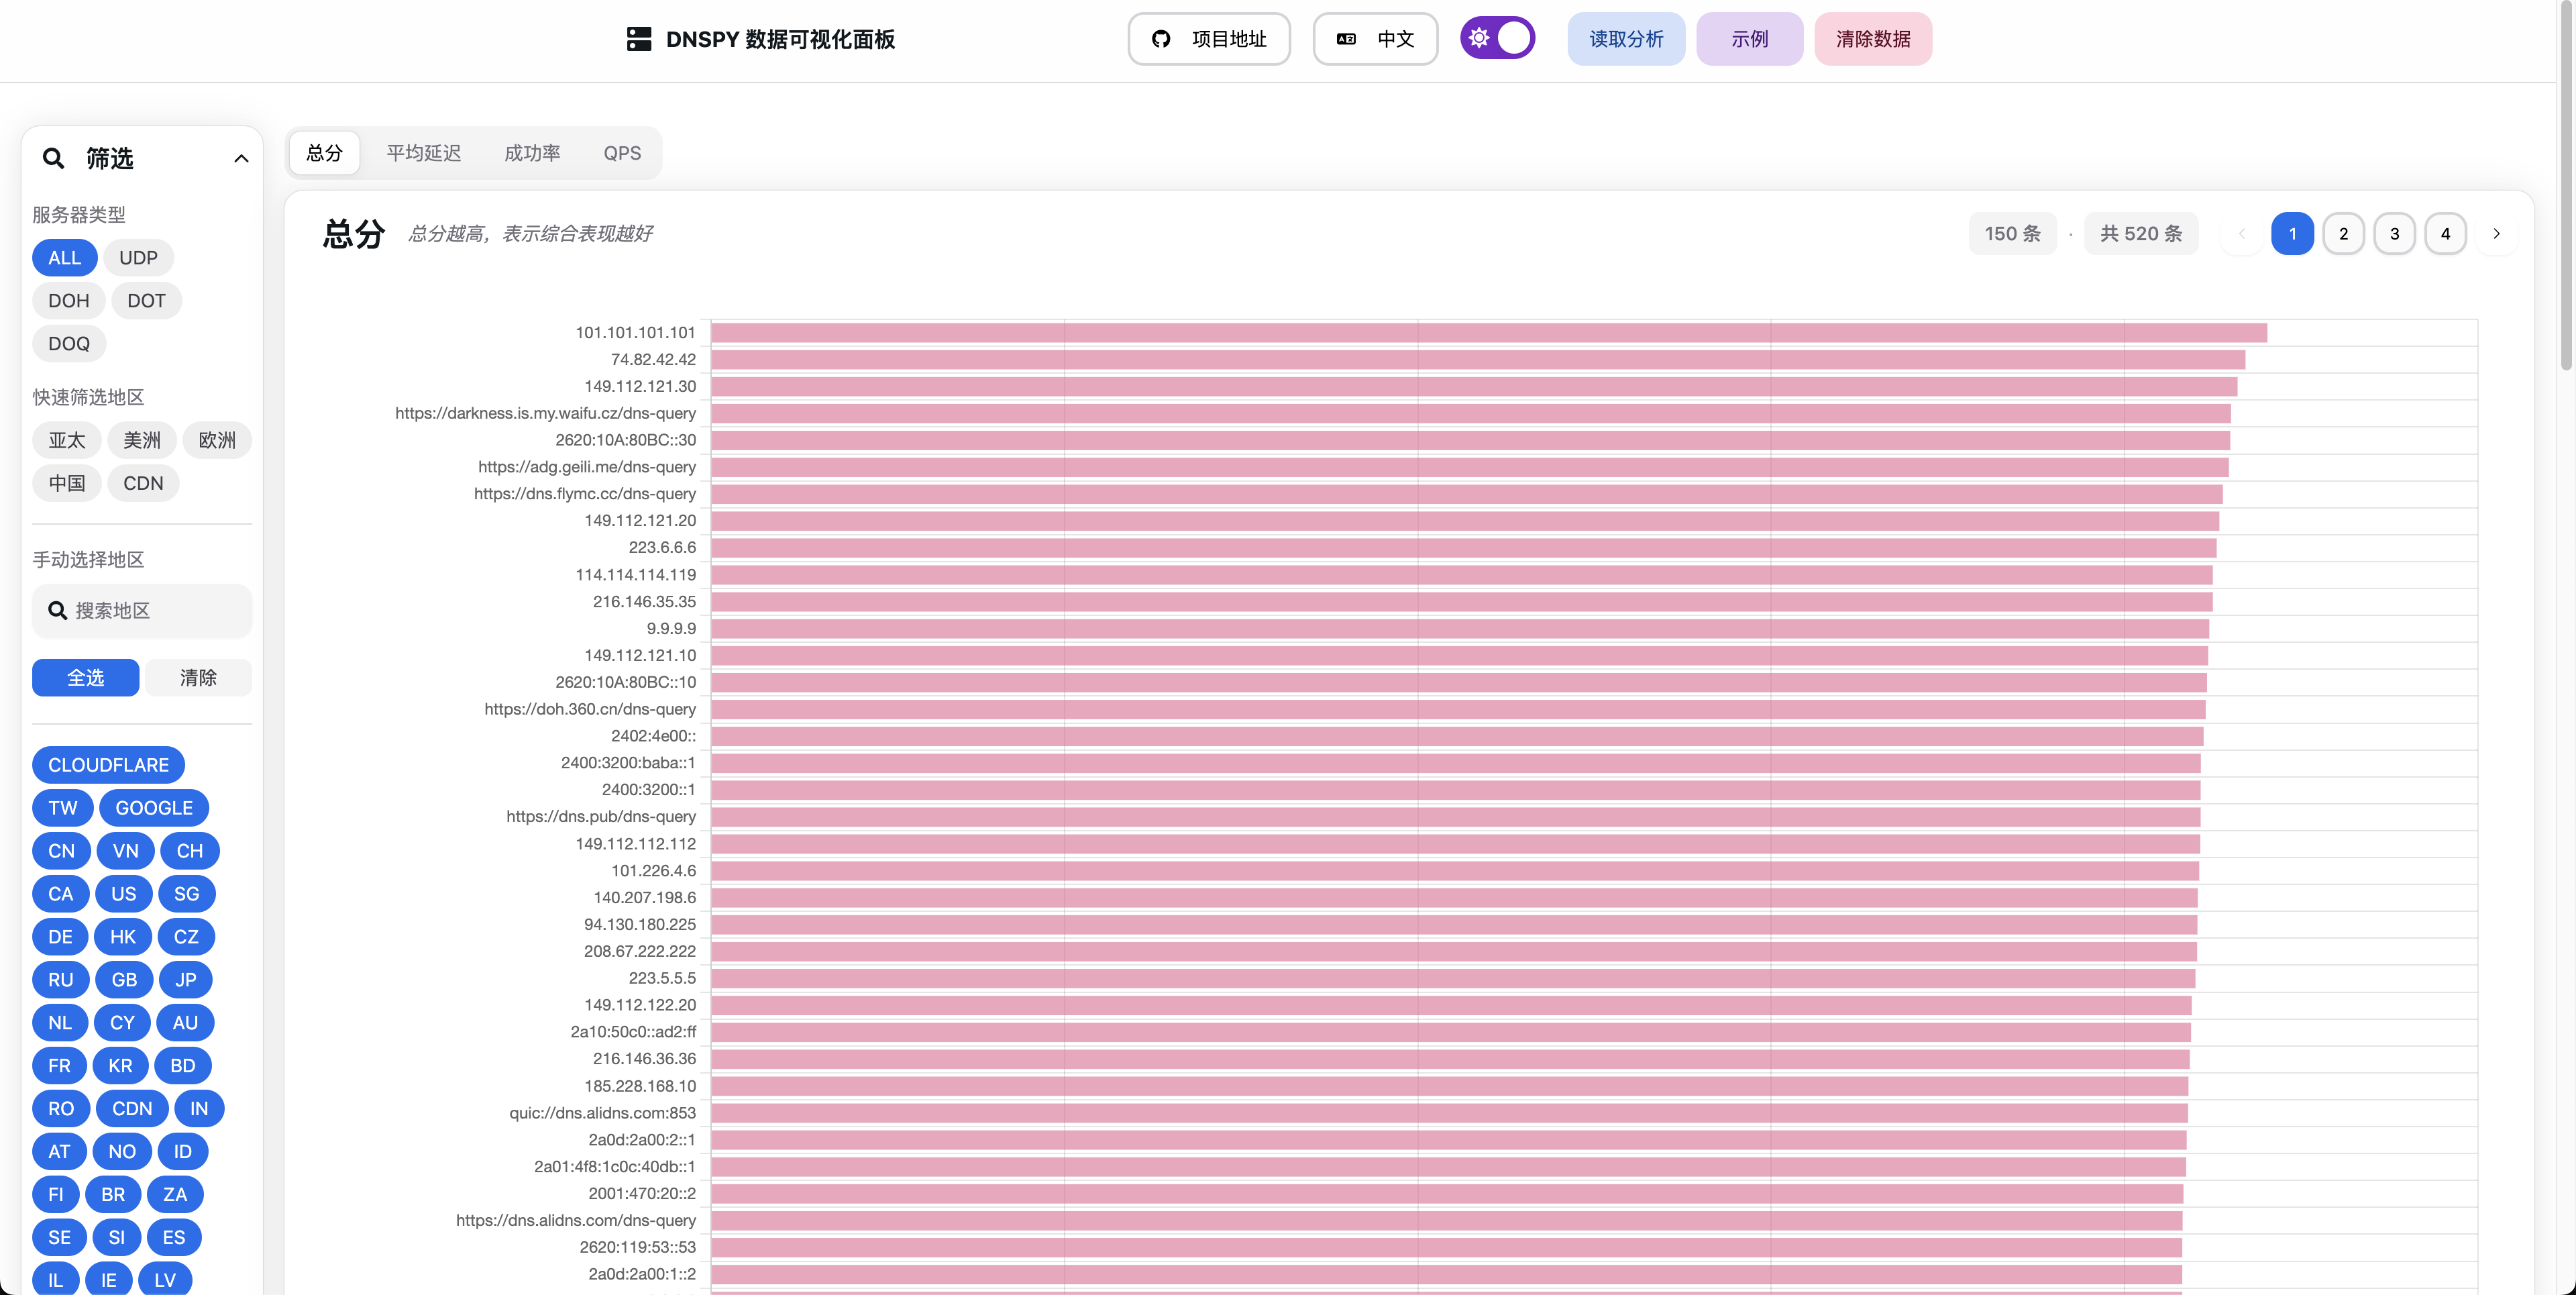The width and height of the screenshot is (2576, 1295).
Task: Filter by UDP server type
Action: [138, 258]
